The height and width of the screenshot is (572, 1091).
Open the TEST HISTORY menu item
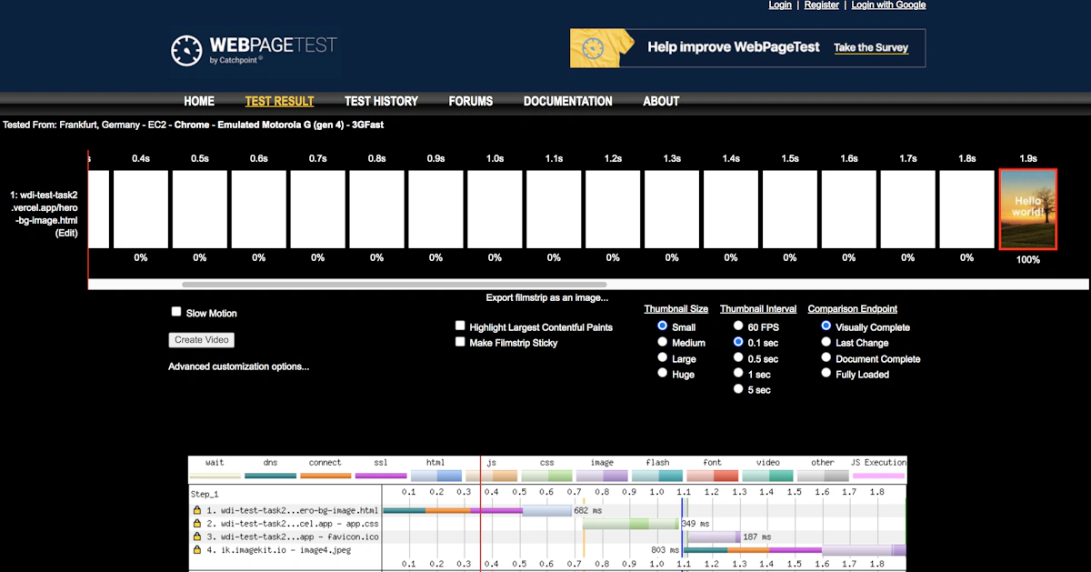(x=381, y=101)
